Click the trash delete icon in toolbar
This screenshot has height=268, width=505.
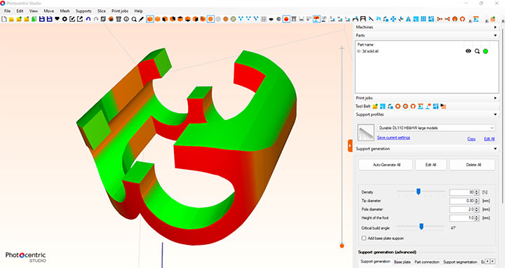pyautogui.click(x=119, y=20)
